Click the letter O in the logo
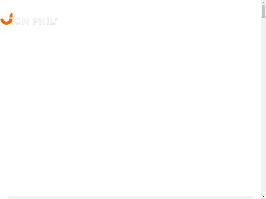The width and height of the screenshot is (266, 199). tap(18, 22)
